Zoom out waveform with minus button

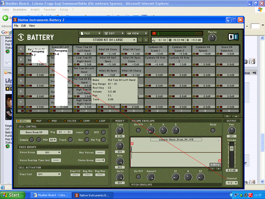click(x=212, y=169)
